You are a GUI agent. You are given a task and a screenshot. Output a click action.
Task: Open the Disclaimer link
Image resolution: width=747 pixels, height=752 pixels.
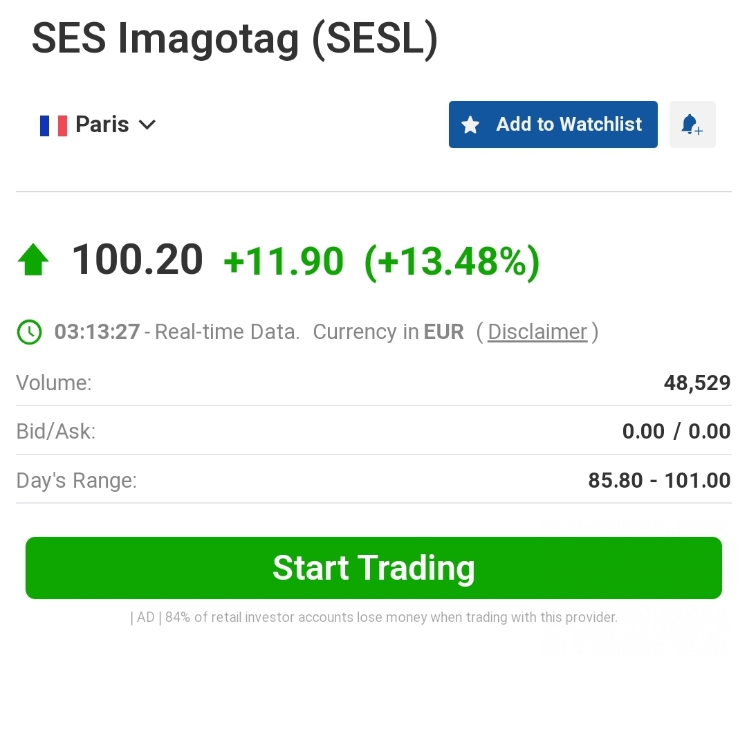coord(537,332)
